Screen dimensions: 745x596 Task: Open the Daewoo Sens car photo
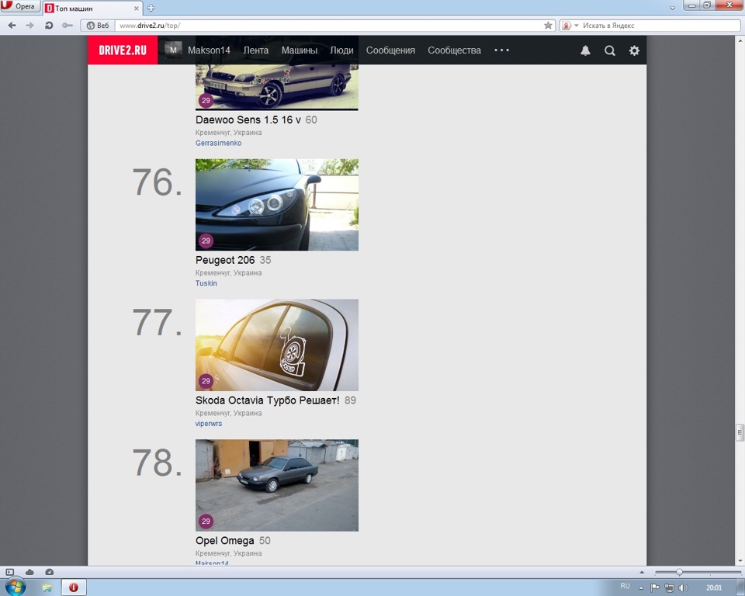click(x=277, y=87)
